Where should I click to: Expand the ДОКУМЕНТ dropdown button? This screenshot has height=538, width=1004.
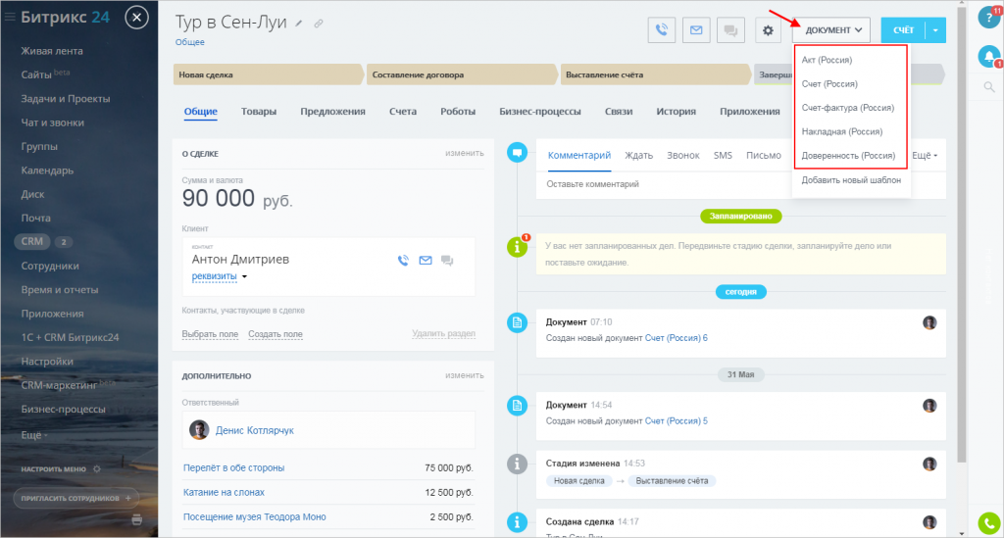pos(833,30)
